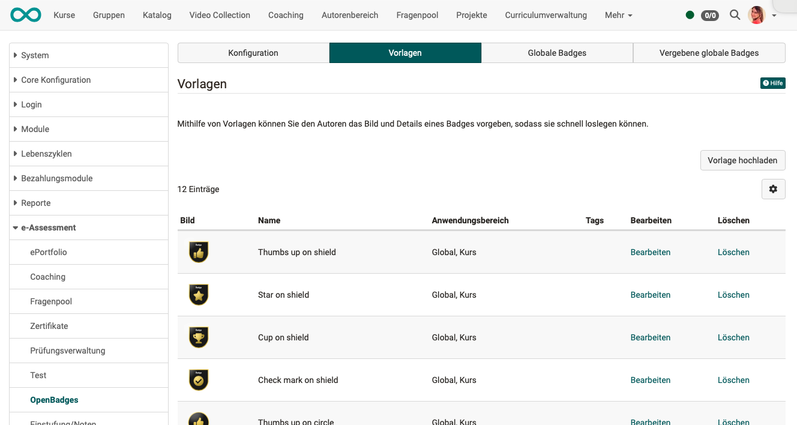Click the Hilfe help badge

pos(772,83)
